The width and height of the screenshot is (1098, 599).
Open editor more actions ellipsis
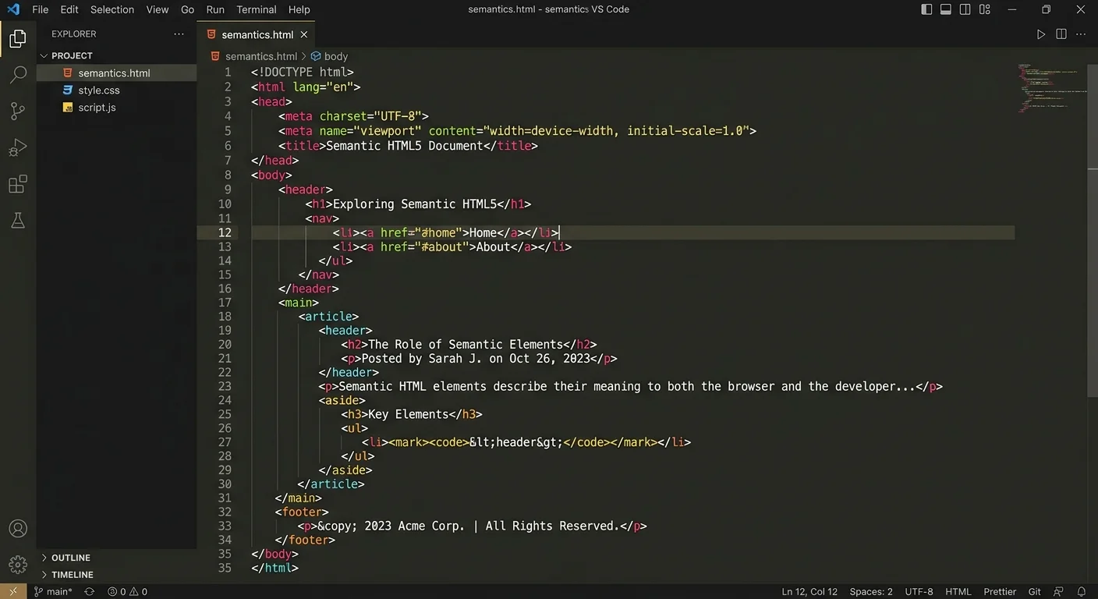pos(1081,34)
